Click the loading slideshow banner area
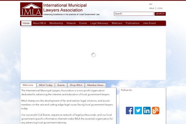Screen dimensions: 186x124 (93, 54)
